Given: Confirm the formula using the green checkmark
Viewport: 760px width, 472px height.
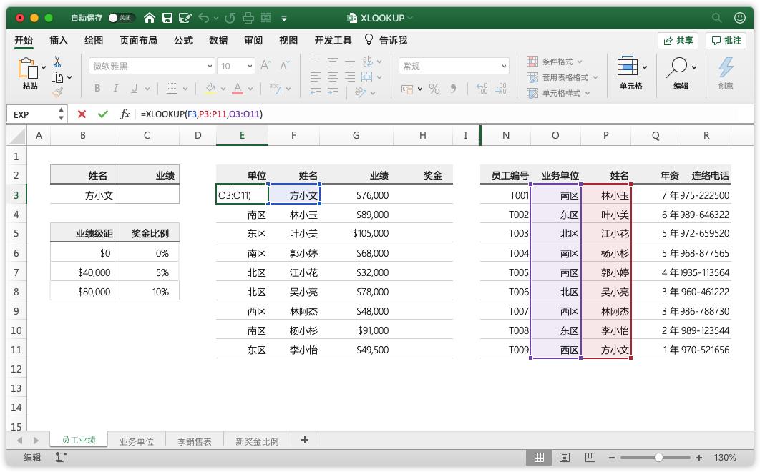Looking at the screenshot, I should click(x=104, y=114).
